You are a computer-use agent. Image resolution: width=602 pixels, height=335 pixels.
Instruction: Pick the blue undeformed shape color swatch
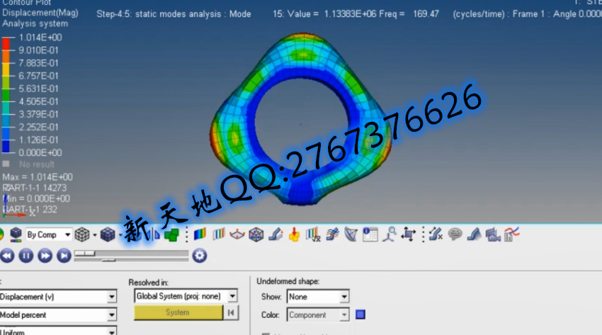360,315
